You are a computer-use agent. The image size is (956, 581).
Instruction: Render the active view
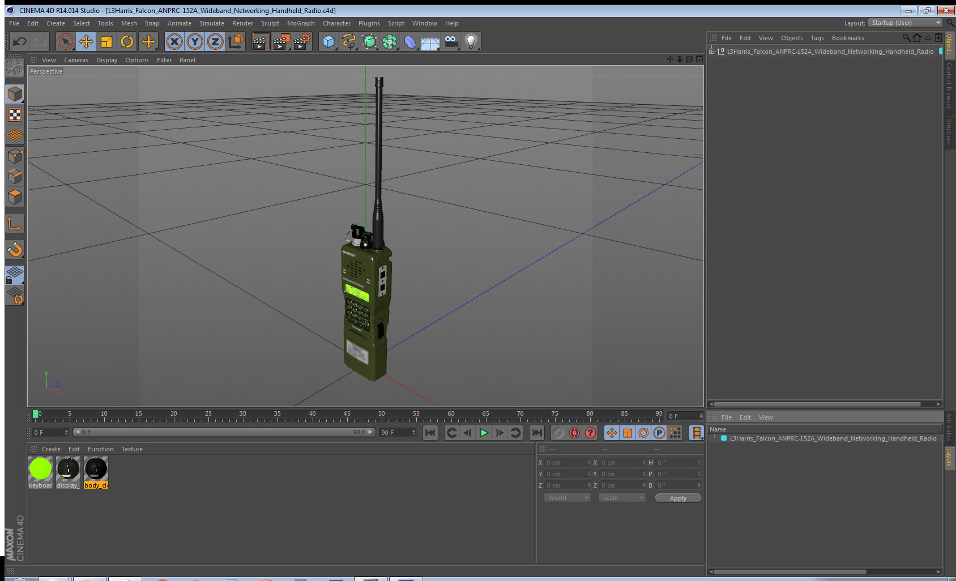pos(260,41)
